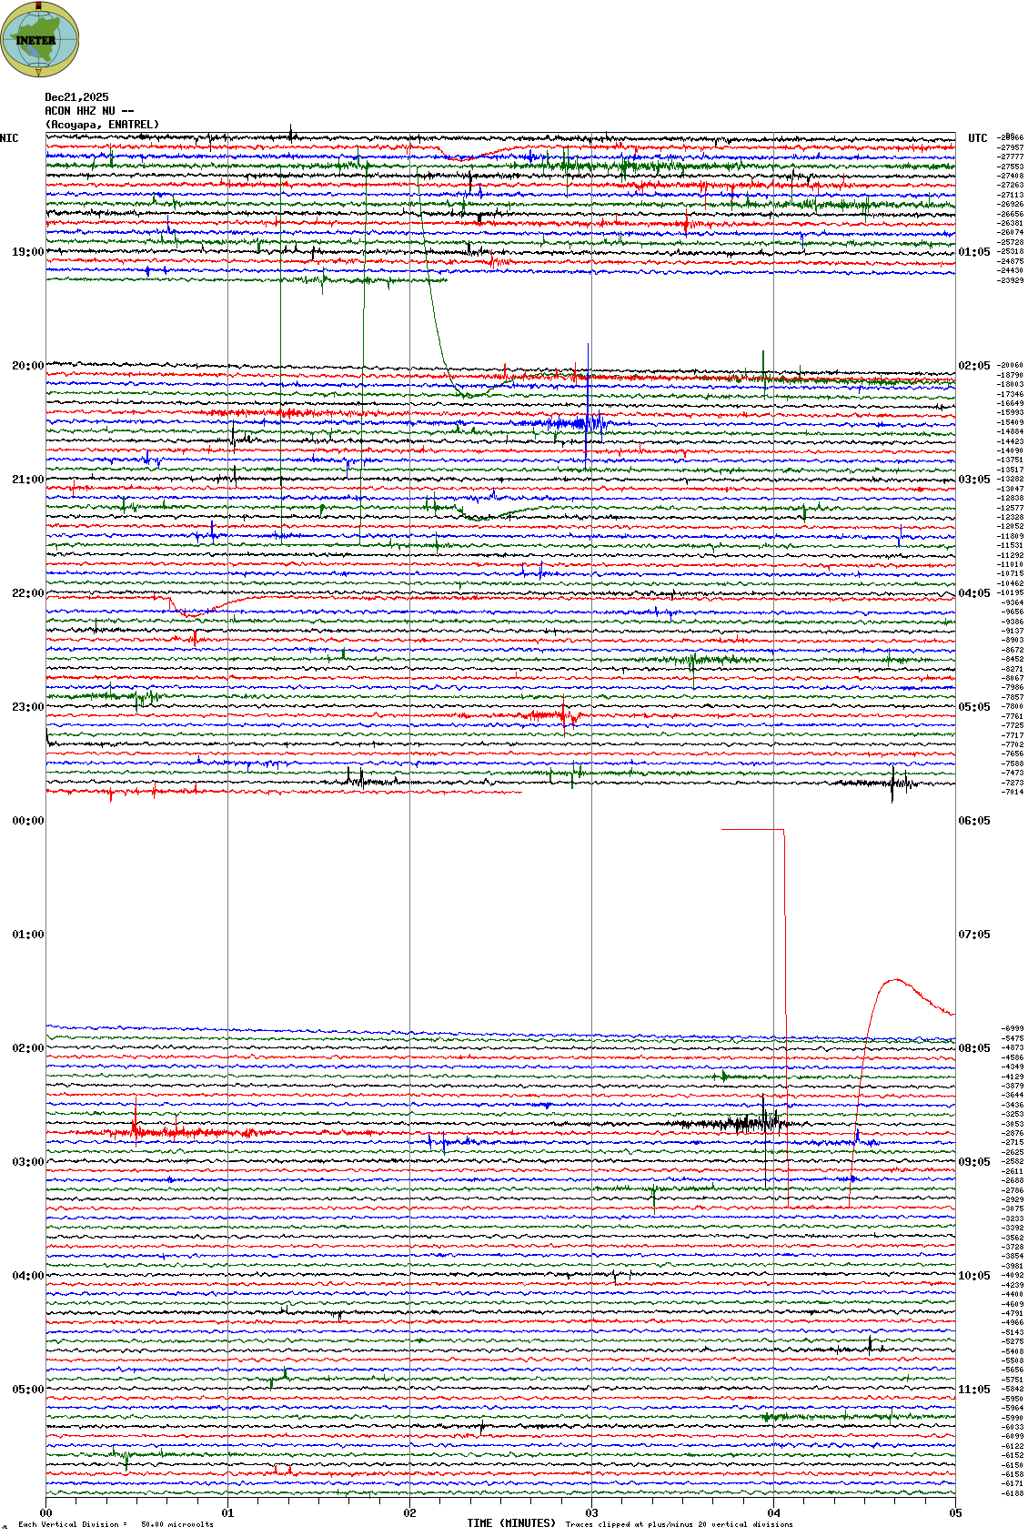Click the Traces clipped footnote text
This screenshot has height=1537, width=1028.
click(x=679, y=1524)
